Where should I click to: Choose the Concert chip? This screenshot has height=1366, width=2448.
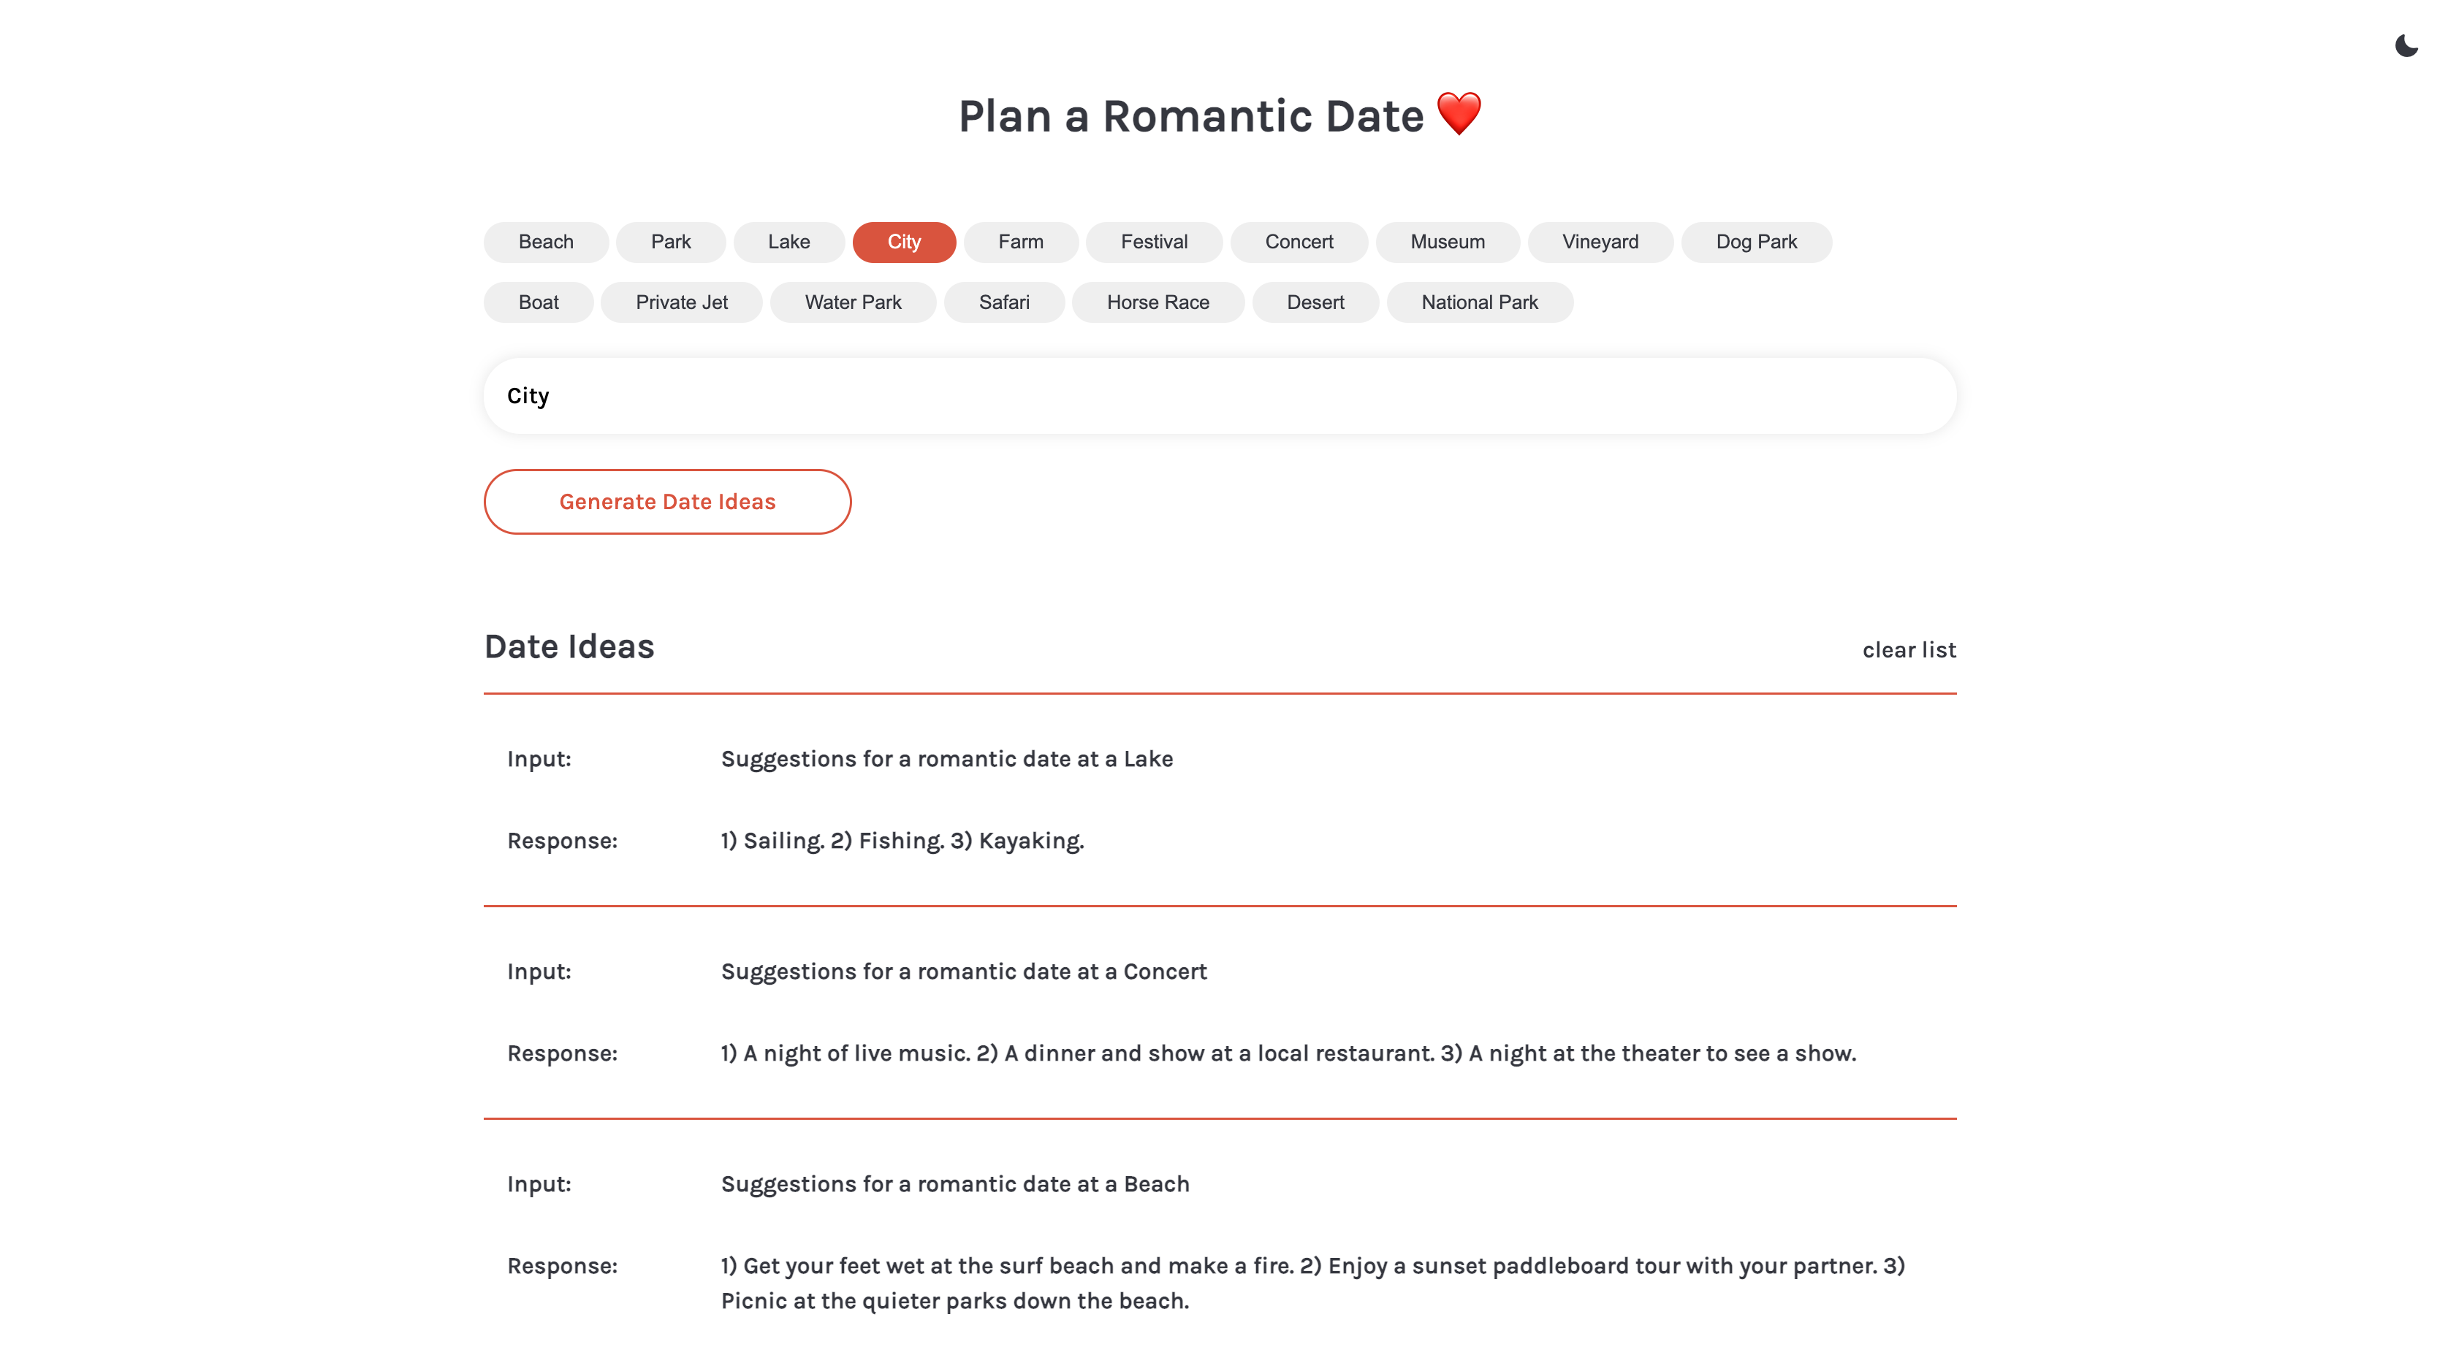coord(1298,243)
